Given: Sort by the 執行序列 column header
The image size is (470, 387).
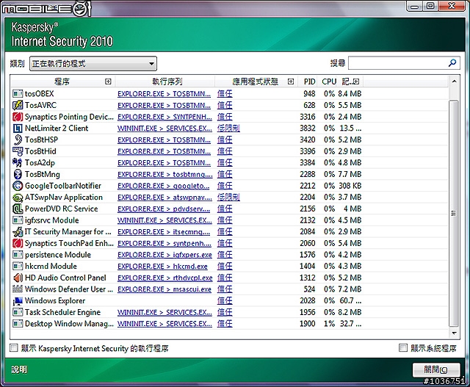Looking at the screenshot, I should pos(167,82).
